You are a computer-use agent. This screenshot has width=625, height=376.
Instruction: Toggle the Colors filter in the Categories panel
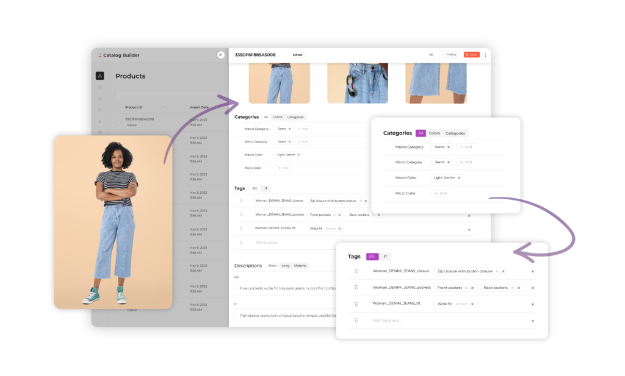point(435,133)
